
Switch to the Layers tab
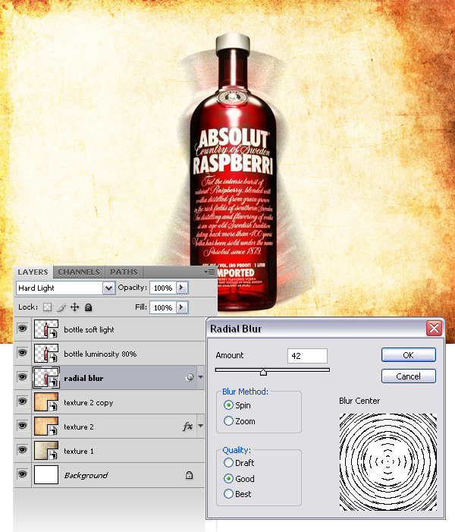33,272
